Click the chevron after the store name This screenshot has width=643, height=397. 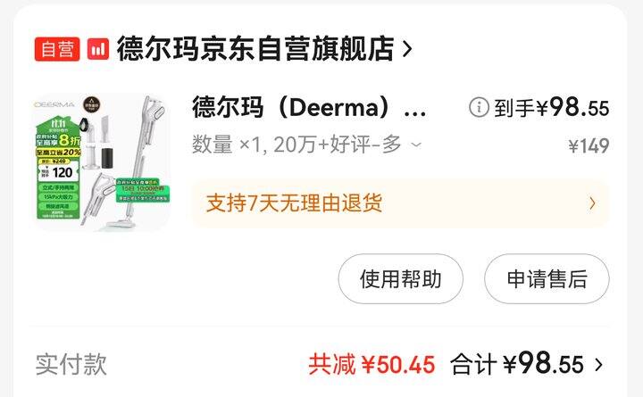click(407, 49)
